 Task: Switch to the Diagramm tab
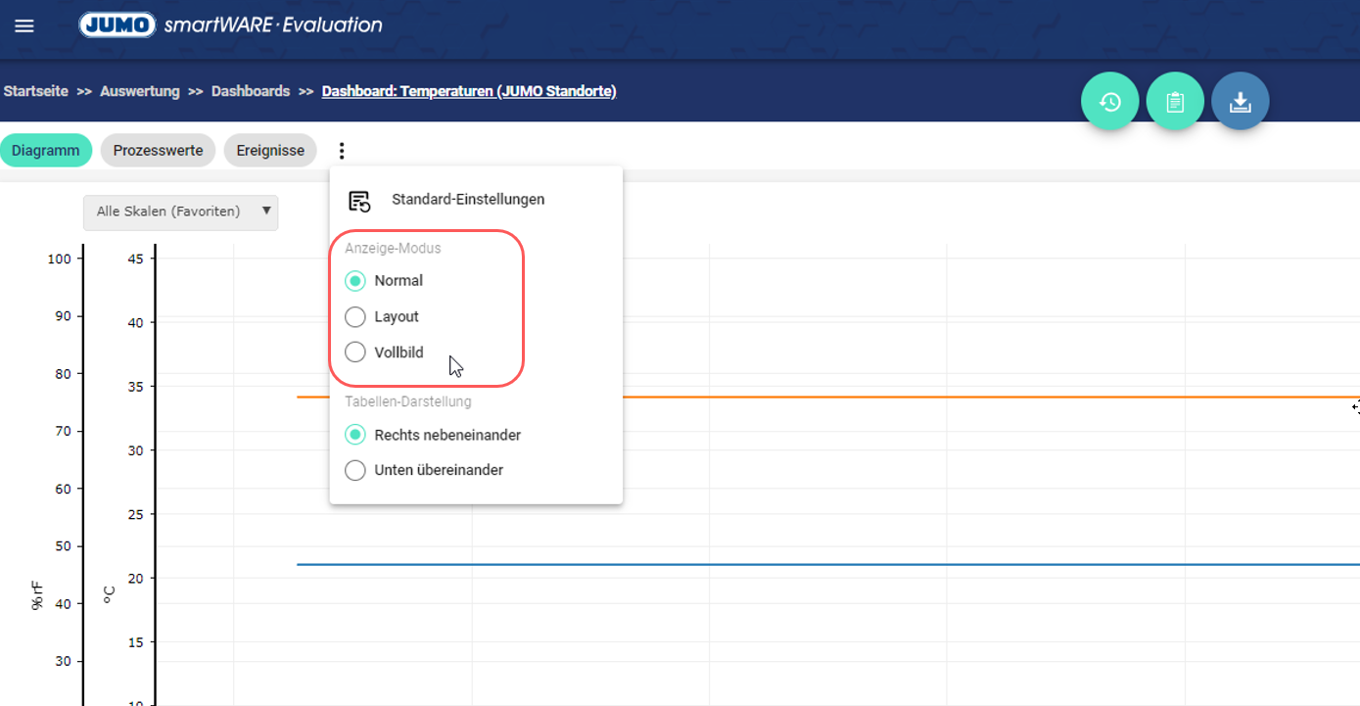click(45, 151)
